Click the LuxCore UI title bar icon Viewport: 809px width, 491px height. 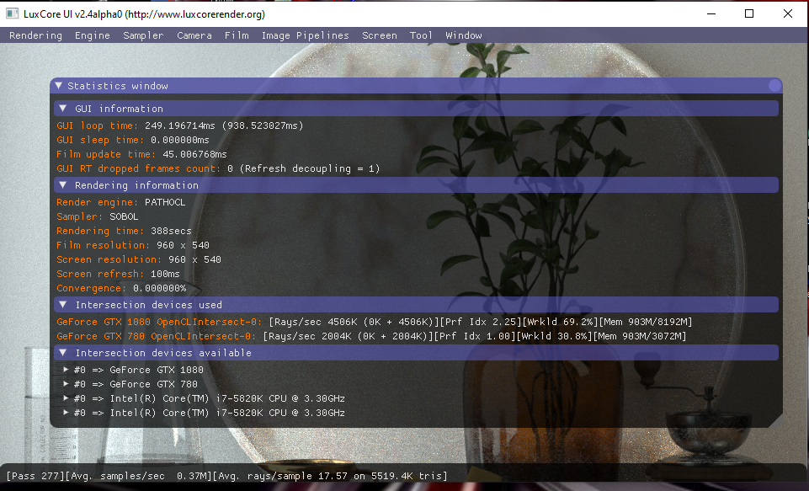click(12, 13)
